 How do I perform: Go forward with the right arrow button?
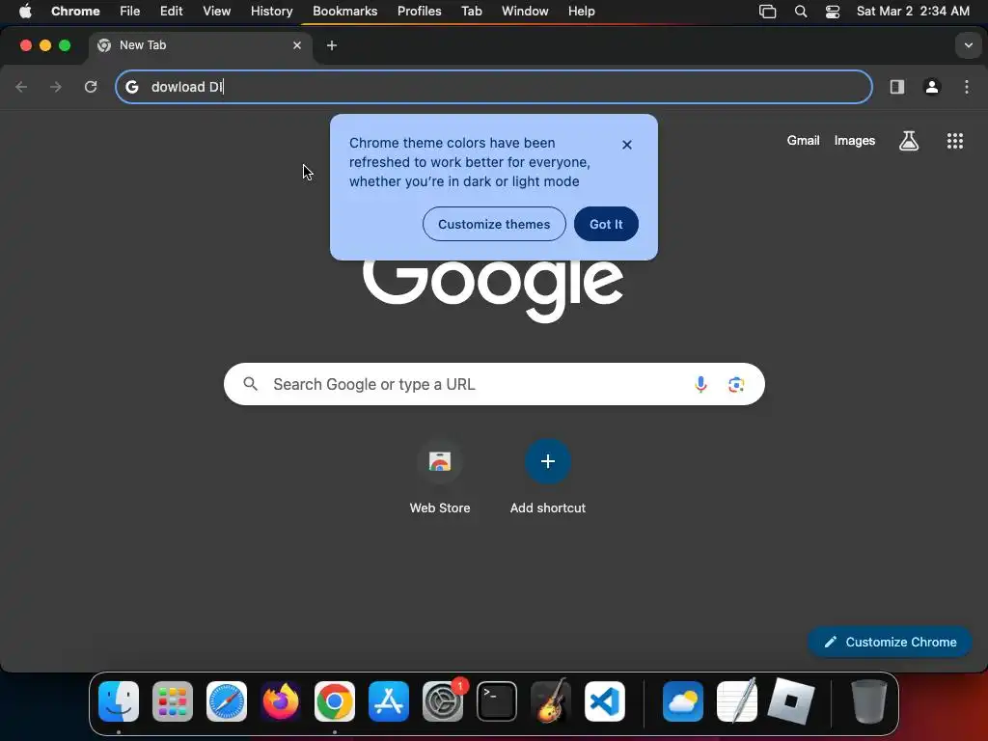[56, 87]
